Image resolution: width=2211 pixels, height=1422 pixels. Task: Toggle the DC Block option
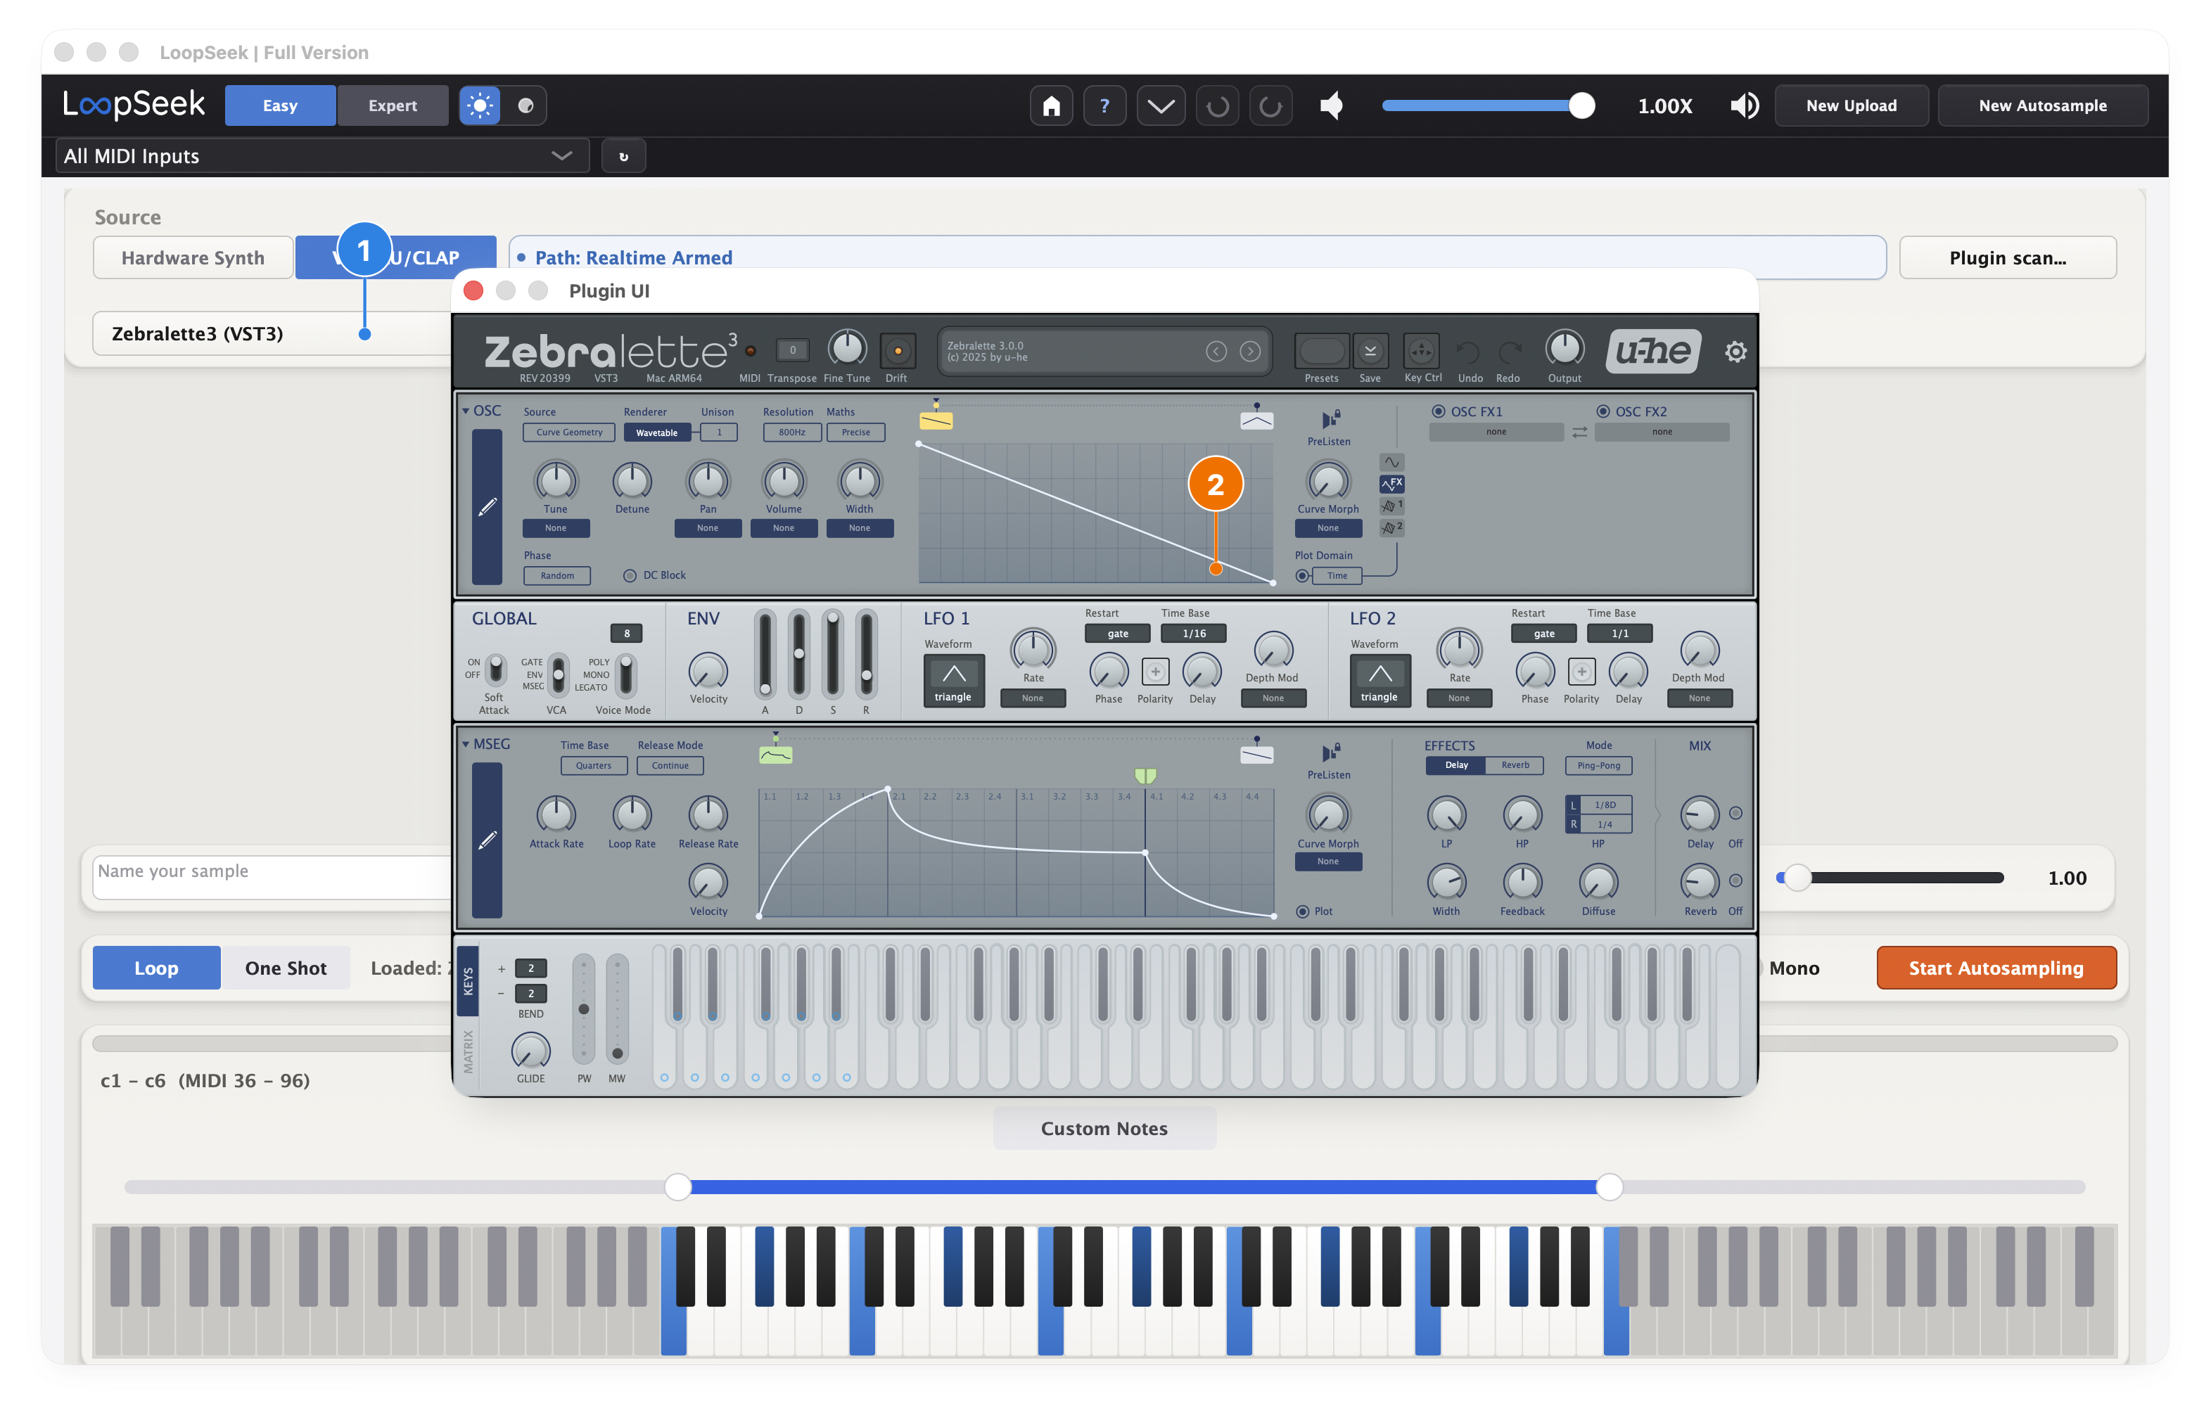pyautogui.click(x=630, y=575)
